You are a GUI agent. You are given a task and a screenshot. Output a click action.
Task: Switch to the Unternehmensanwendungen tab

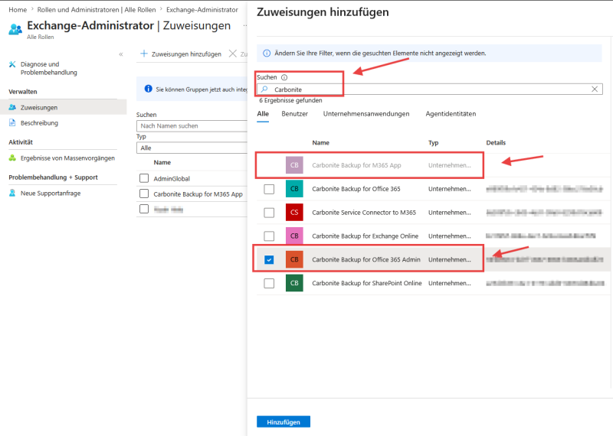pyautogui.click(x=366, y=114)
